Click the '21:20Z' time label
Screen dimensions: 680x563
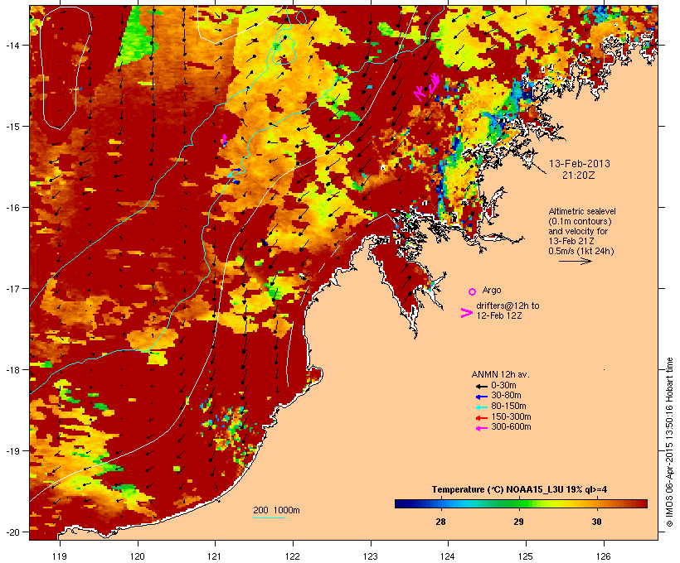(x=579, y=176)
